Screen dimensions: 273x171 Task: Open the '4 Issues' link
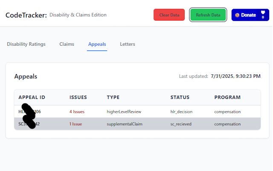coord(77,112)
